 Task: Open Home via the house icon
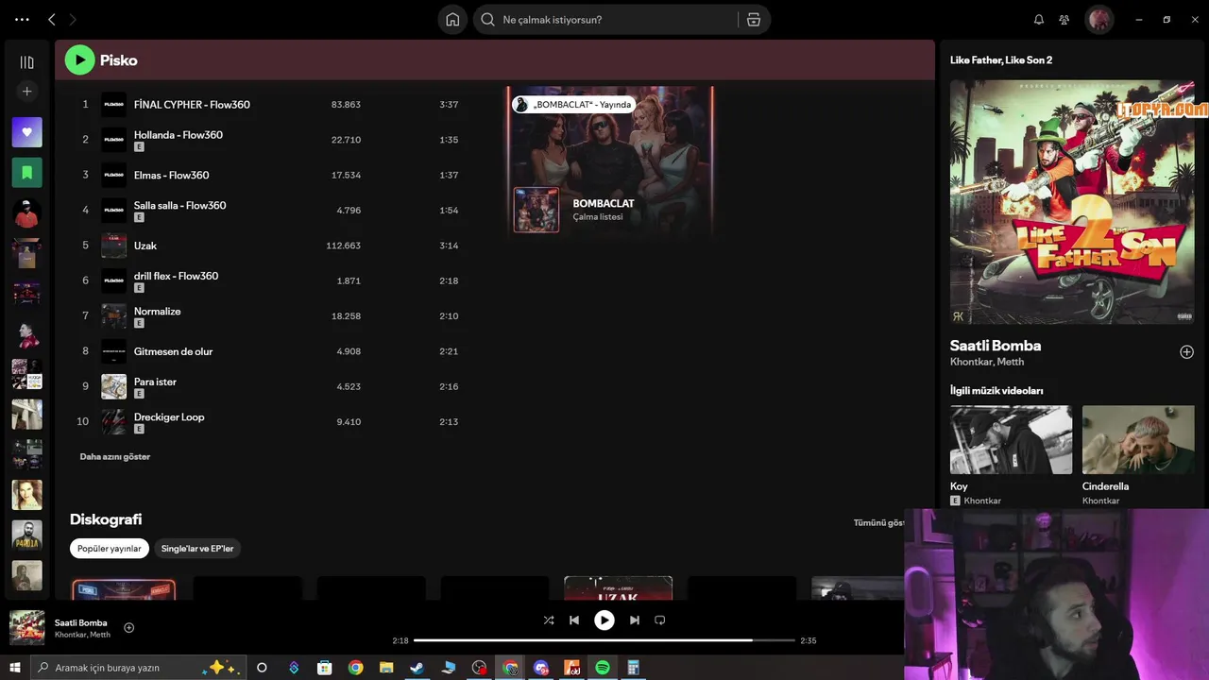tap(452, 19)
